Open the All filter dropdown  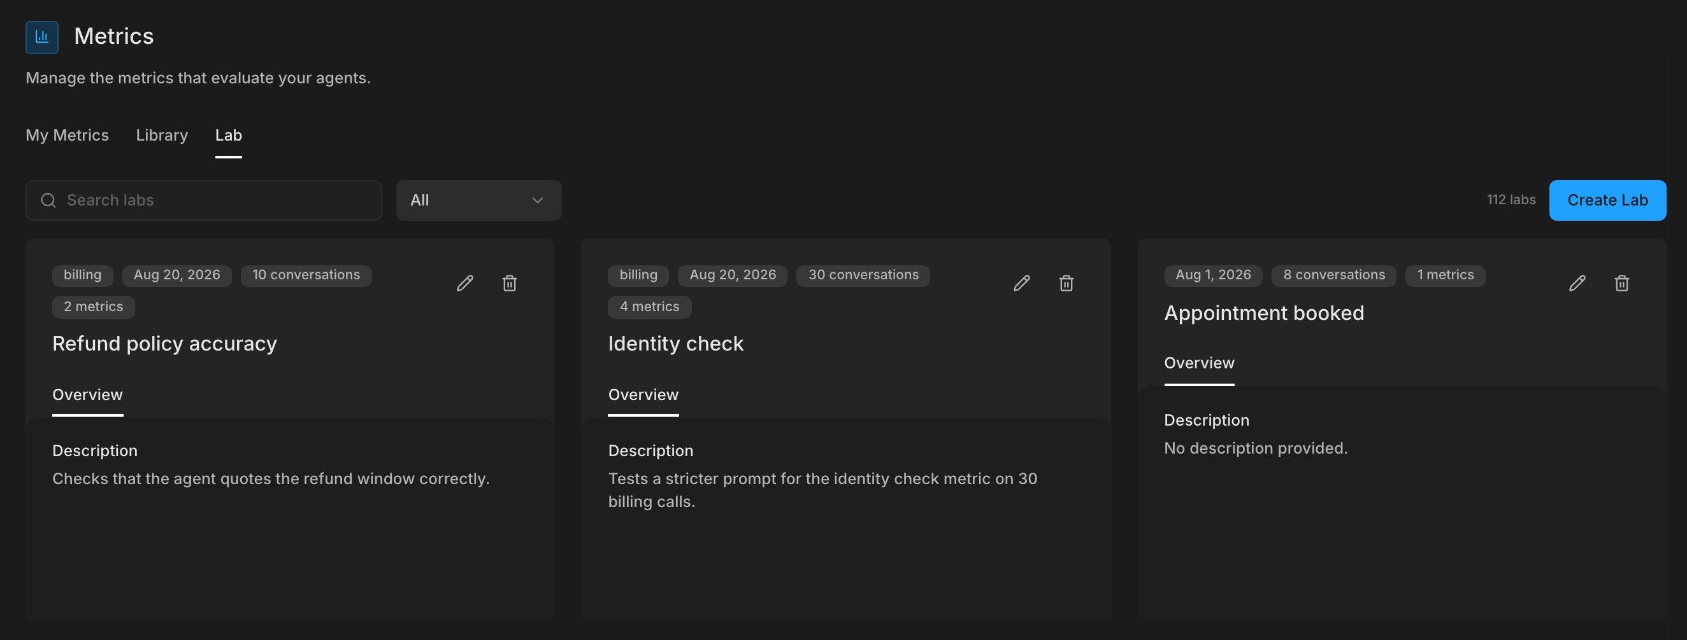(478, 200)
